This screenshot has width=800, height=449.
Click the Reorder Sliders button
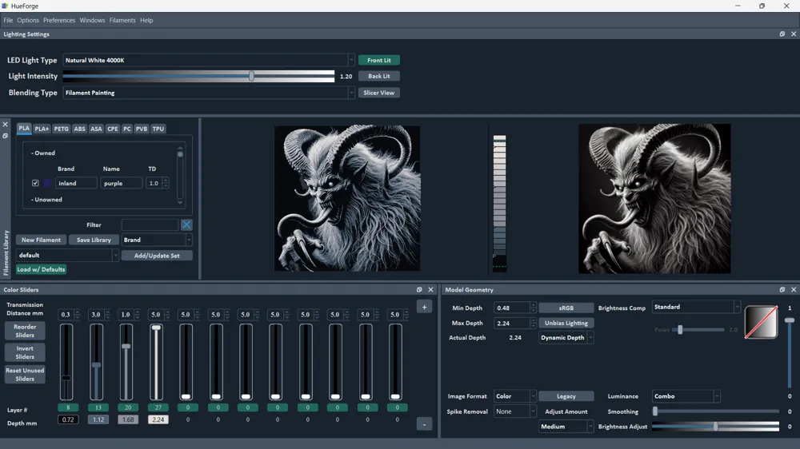coord(25,331)
